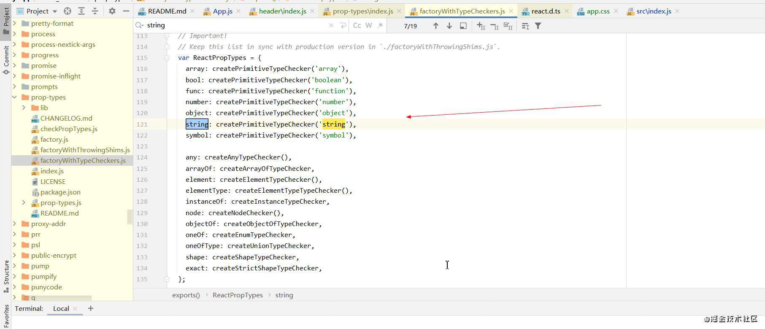Close the factoryWithTypeCheckers.js tab

click(x=511, y=11)
